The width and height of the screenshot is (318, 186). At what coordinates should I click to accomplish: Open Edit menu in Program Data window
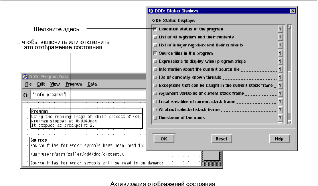(x=41, y=84)
